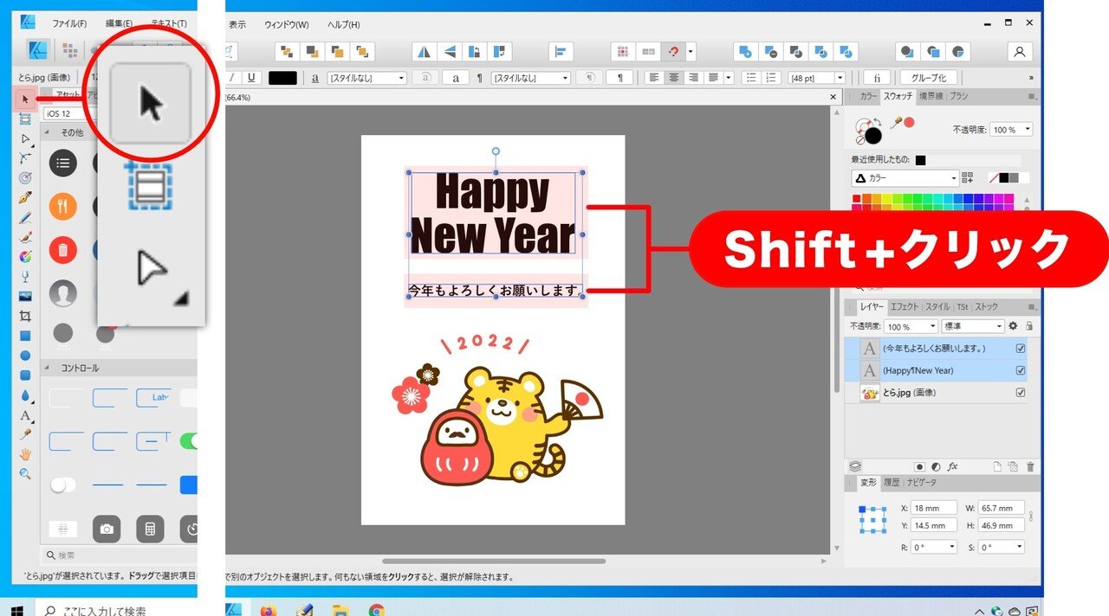Open the character style dropdown labeled スタイルなし
Image resolution: width=1109 pixels, height=616 pixels.
pyautogui.click(x=366, y=78)
